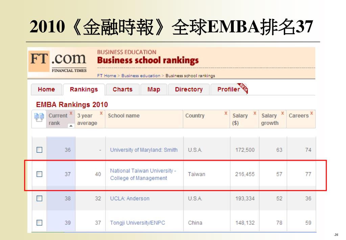Remove Careers column with x
The width and height of the screenshot is (346, 240).
(312, 113)
